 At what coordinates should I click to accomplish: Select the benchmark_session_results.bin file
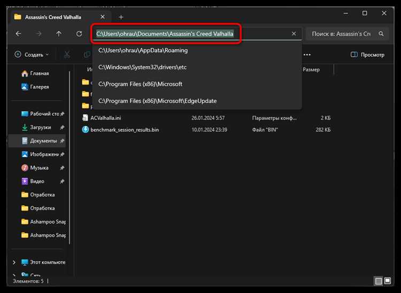click(x=125, y=130)
